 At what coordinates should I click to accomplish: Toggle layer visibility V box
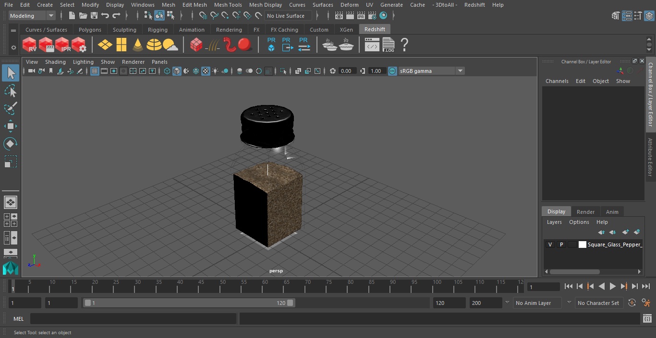click(550, 245)
